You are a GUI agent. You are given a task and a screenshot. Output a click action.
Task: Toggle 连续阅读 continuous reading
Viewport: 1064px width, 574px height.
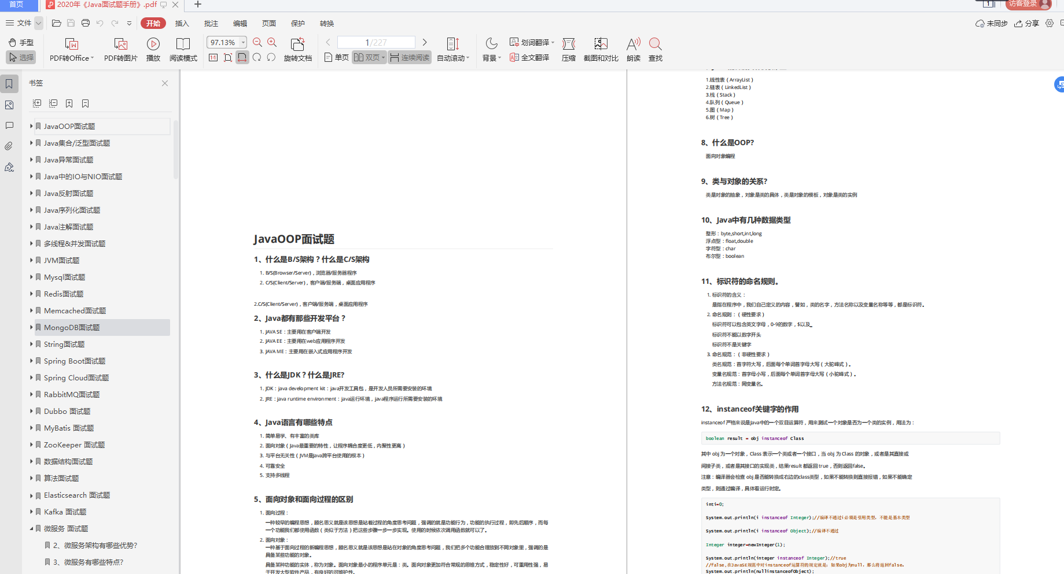click(x=410, y=57)
